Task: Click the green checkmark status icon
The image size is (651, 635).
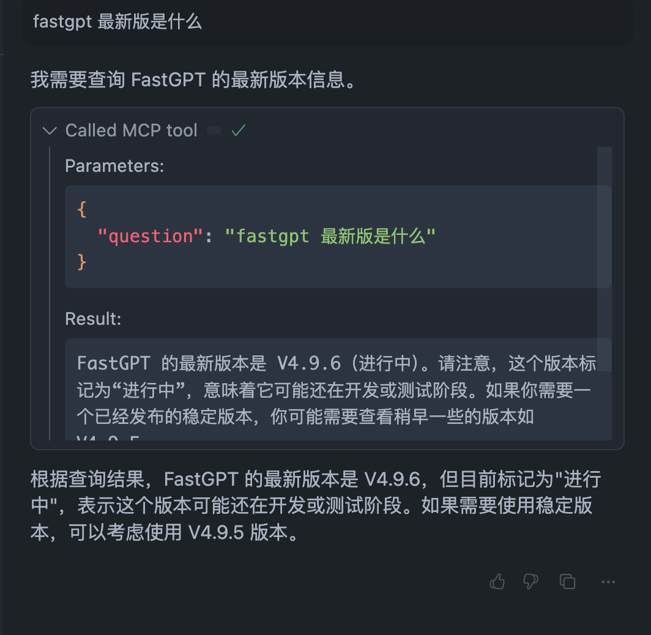Action: coord(238,130)
